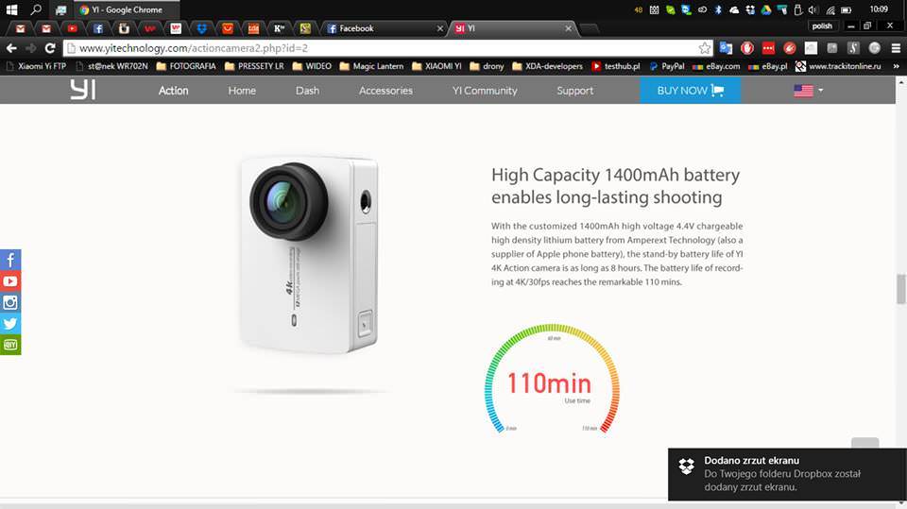Click the address bar URL field
This screenshot has width=907, height=509.
click(x=378, y=48)
